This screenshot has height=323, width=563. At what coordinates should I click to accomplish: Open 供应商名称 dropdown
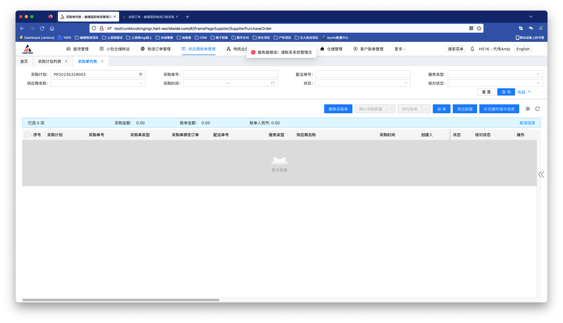click(x=98, y=83)
